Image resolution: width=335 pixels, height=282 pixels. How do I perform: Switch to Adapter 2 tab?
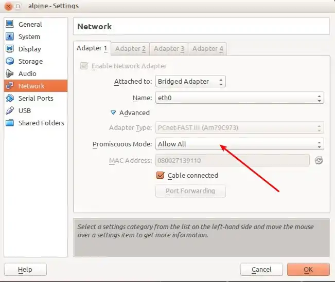(130, 49)
